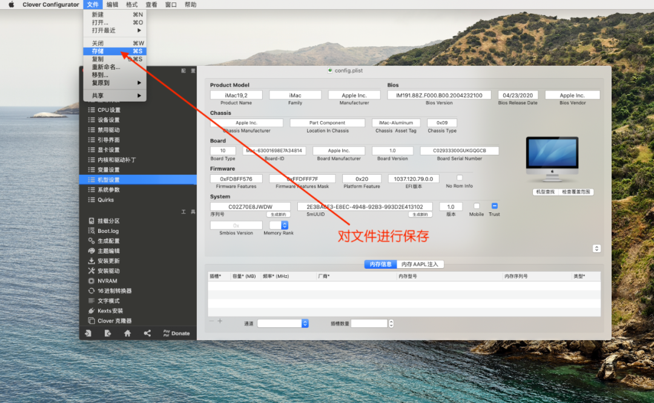Screen dimensions: 654x403
Task: Click the export configuration icon in bottom bar
Action: 108,333
